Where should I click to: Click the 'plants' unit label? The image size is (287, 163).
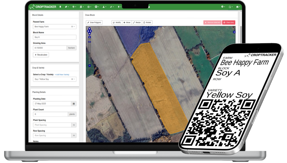click(x=72, y=114)
